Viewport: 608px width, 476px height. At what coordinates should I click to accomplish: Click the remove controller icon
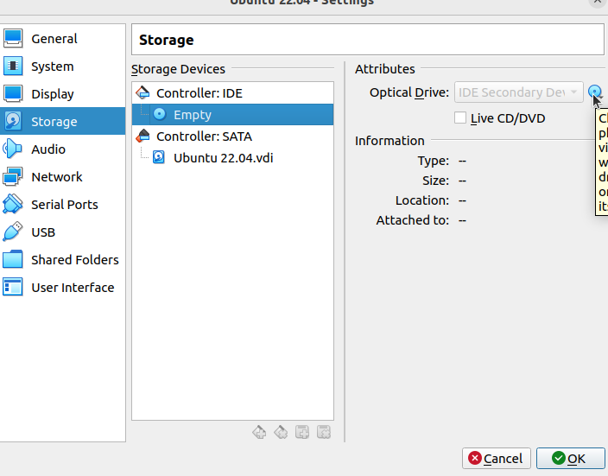point(281,432)
